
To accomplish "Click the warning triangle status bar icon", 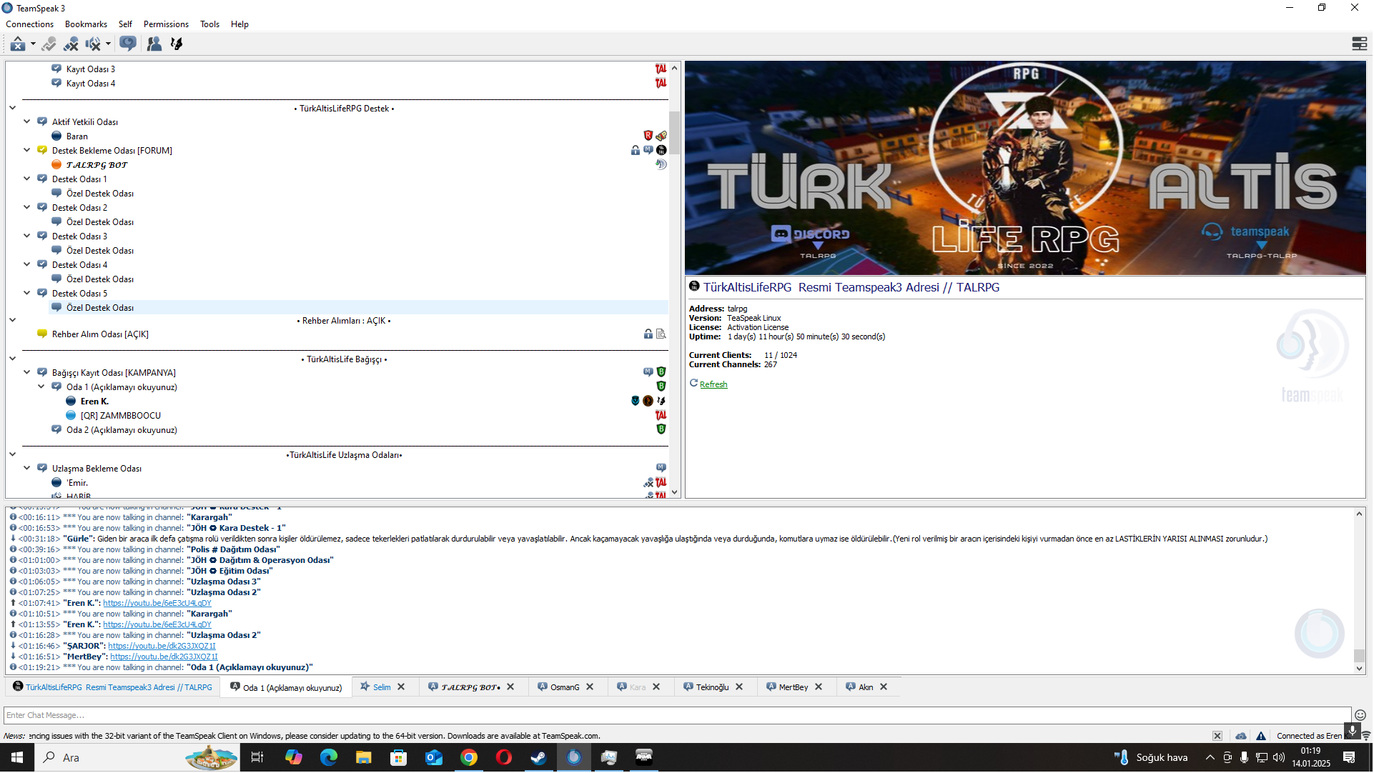I will click(x=1261, y=737).
